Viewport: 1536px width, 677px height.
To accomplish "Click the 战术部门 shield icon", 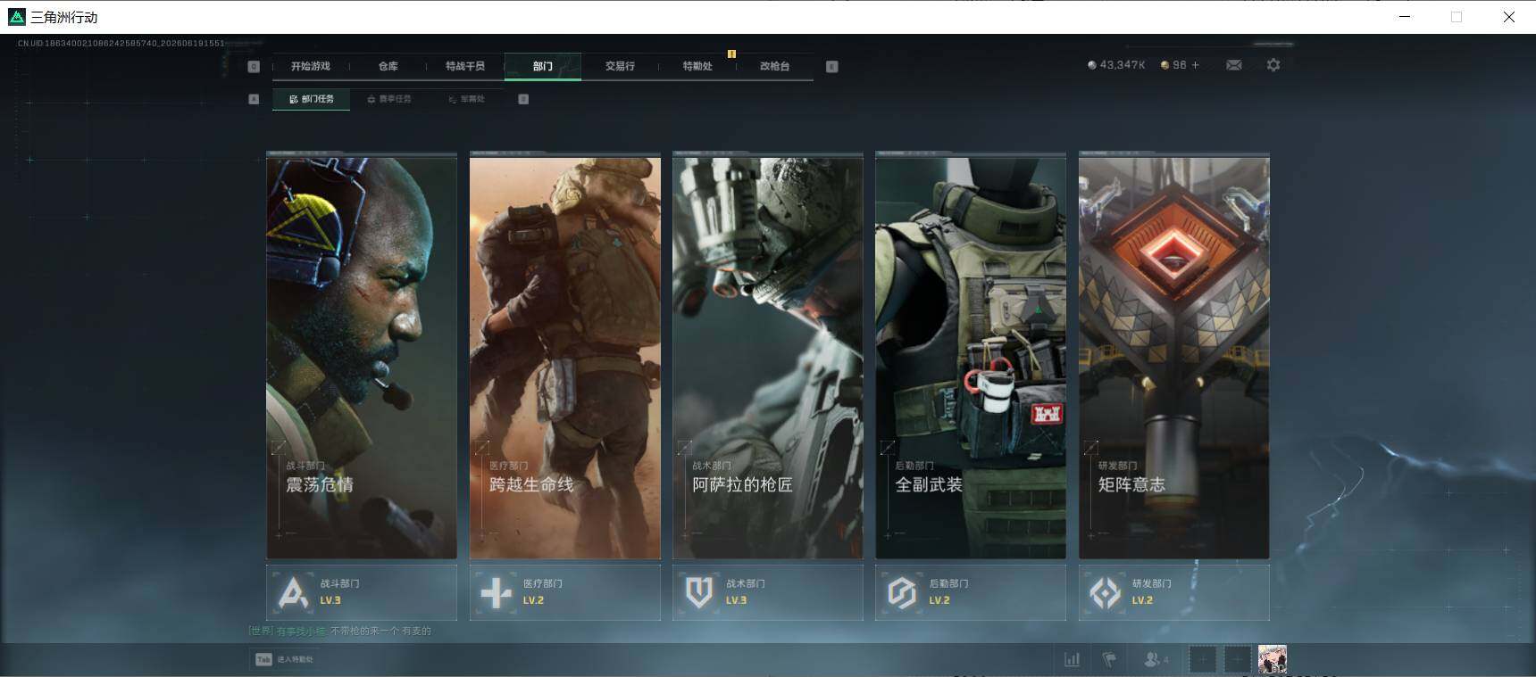I will (x=699, y=592).
